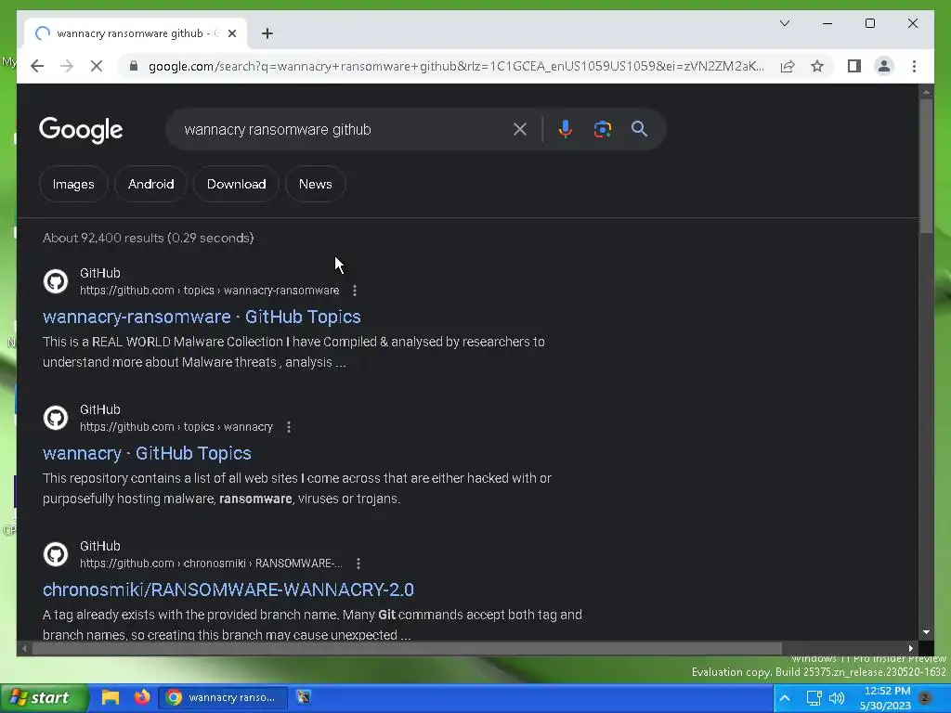Open wannacry · GitHub Topics result
The image size is (951, 713).
coord(147,453)
